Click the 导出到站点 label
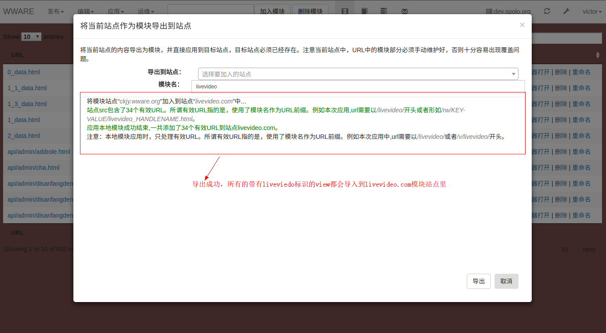This screenshot has height=333, width=606. point(164,72)
